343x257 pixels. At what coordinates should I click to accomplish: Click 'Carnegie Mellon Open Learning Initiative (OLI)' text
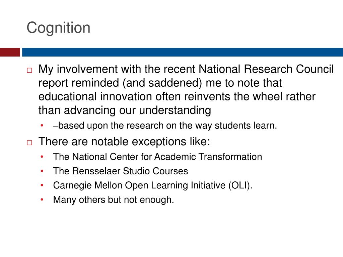pyautogui.click(x=153, y=185)
